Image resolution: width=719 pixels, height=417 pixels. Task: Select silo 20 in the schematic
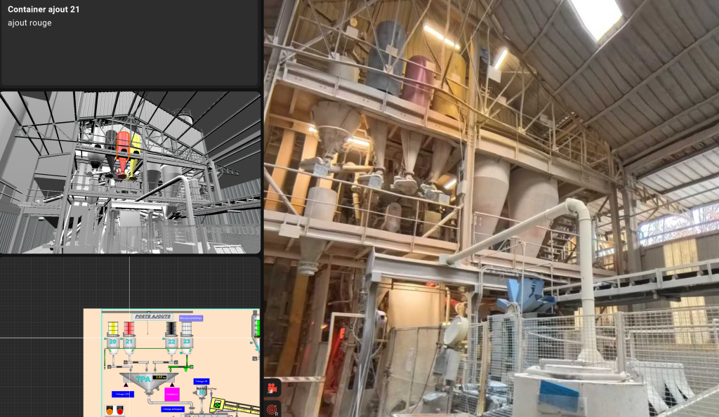point(113,337)
